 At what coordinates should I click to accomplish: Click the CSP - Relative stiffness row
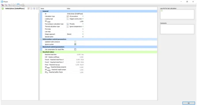point(63,57)
